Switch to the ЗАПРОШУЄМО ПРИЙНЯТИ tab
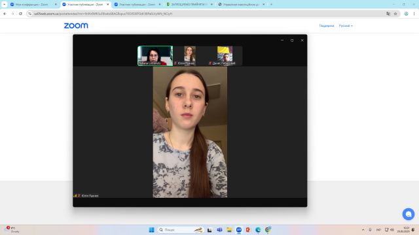Viewport: 419px width, 235px height. (189, 5)
